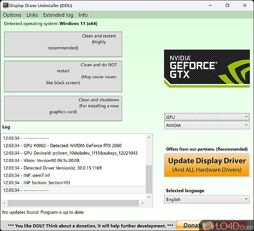Viewport: 254px width, 231px height.
Task: Open the Extended log menu
Action: pos(58,15)
